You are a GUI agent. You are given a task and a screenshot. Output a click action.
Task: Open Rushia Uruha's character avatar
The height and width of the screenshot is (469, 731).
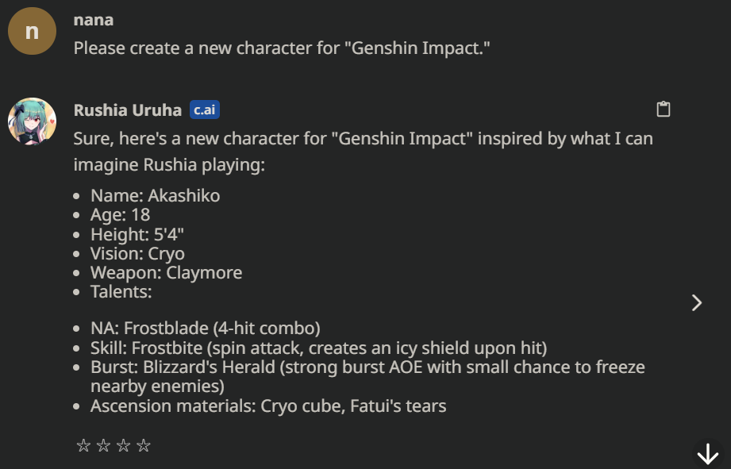(33, 121)
